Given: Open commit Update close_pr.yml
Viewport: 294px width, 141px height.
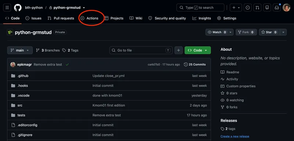Looking at the screenshot, I should (108, 76).
